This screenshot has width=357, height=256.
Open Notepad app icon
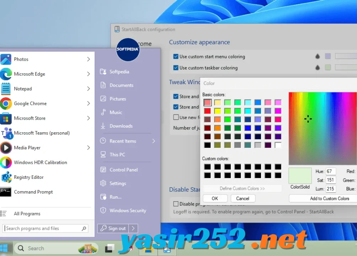coord(6,89)
